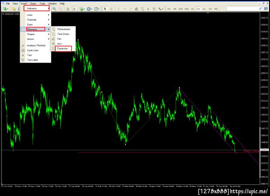This screenshot has height=196, width=270.
Task: Open the Indicators list toolbar dropdown
Action: 82,9
